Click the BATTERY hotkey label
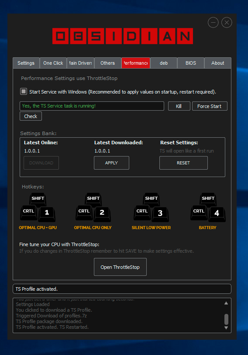This screenshot has width=248, height=355. point(207,227)
